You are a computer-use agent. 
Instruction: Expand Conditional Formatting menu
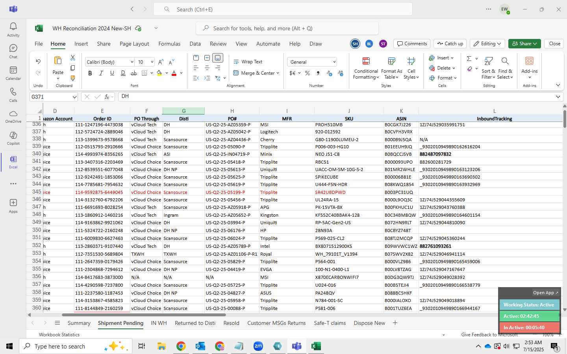coord(366,68)
